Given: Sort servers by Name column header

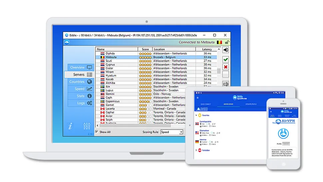Looking at the screenshot, I should click(x=117, y=49).
